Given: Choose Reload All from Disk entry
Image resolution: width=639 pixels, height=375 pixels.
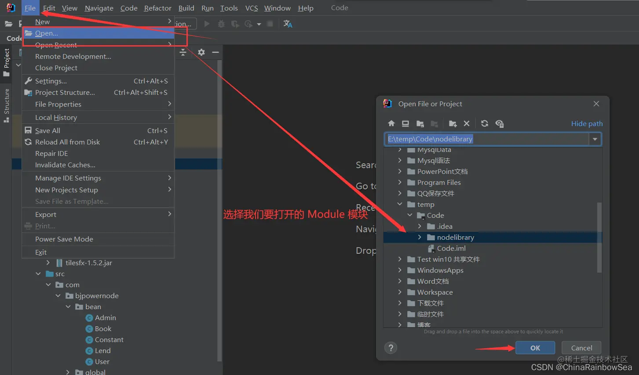Looking at the screenshot, I should (x=99, y=142).
